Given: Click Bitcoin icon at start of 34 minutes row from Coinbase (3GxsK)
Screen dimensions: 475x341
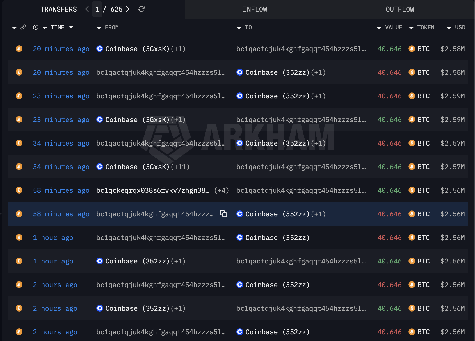Looking at the screenshot, I should click(19, 167).
